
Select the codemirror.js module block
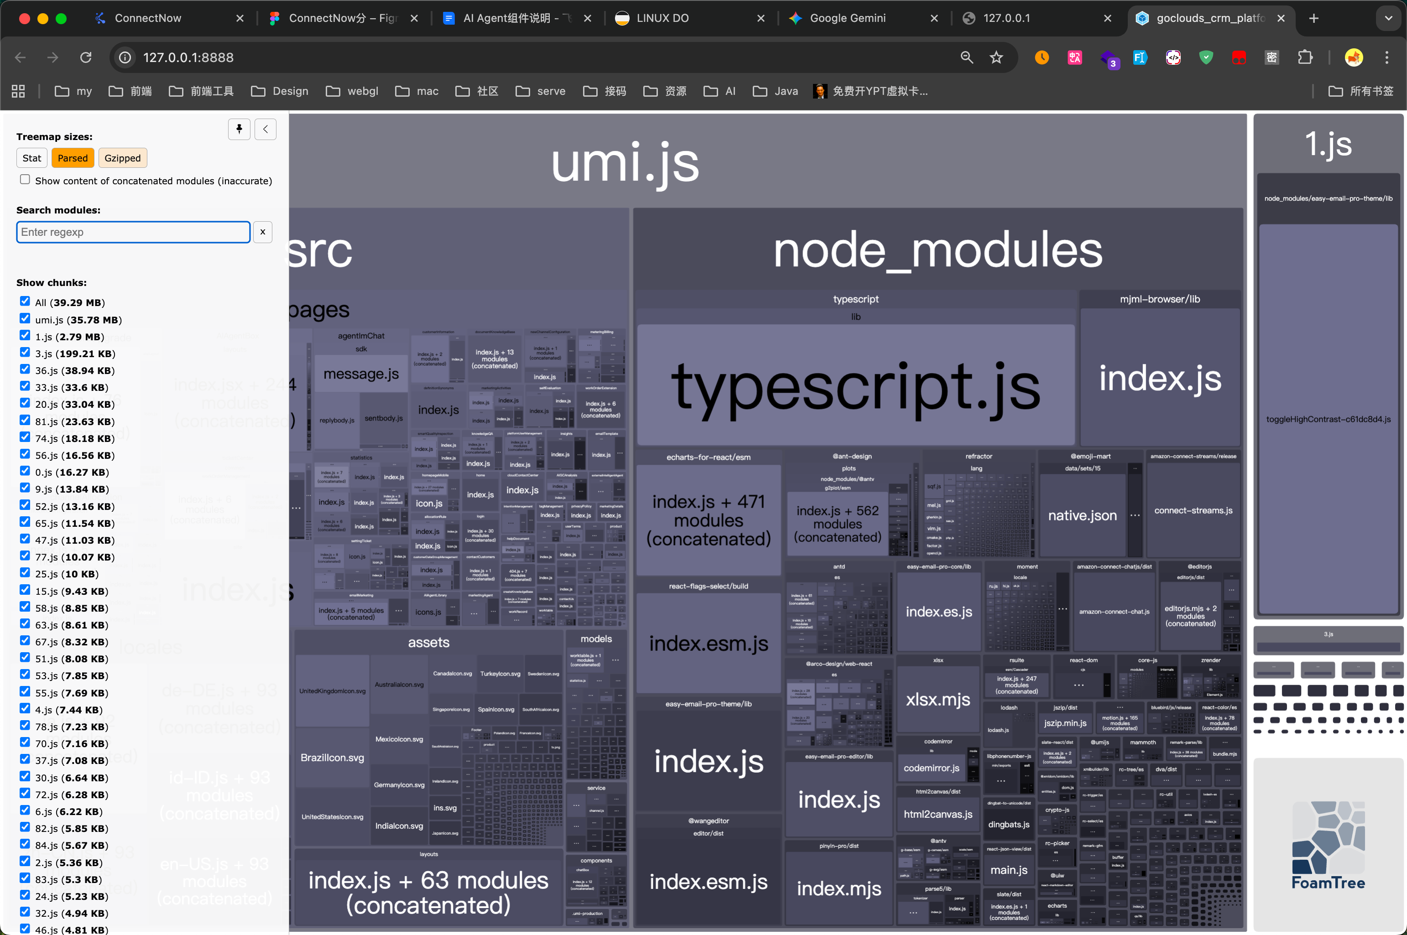932,768
